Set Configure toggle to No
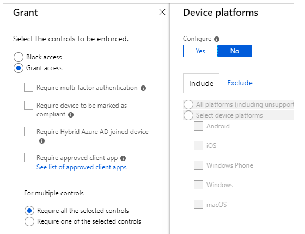Image resolution: width=305 pixels, height=234 pixels. (x=235, y=51)
